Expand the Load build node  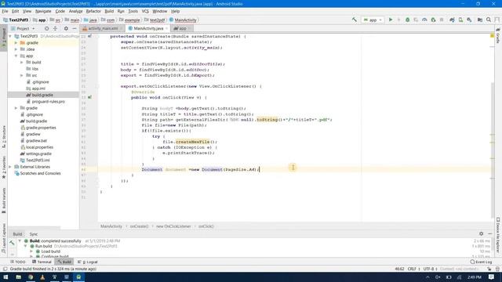(x=31, y=251)
